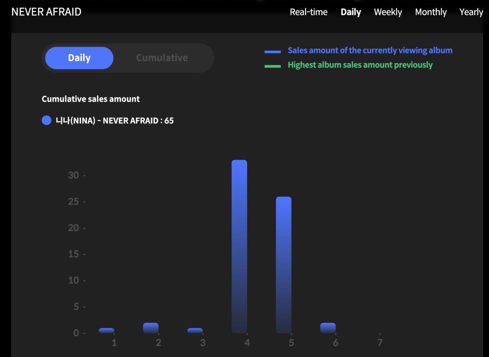
Task: Click 'Highest album sales amount previously' label
Action: pos(360,65)
